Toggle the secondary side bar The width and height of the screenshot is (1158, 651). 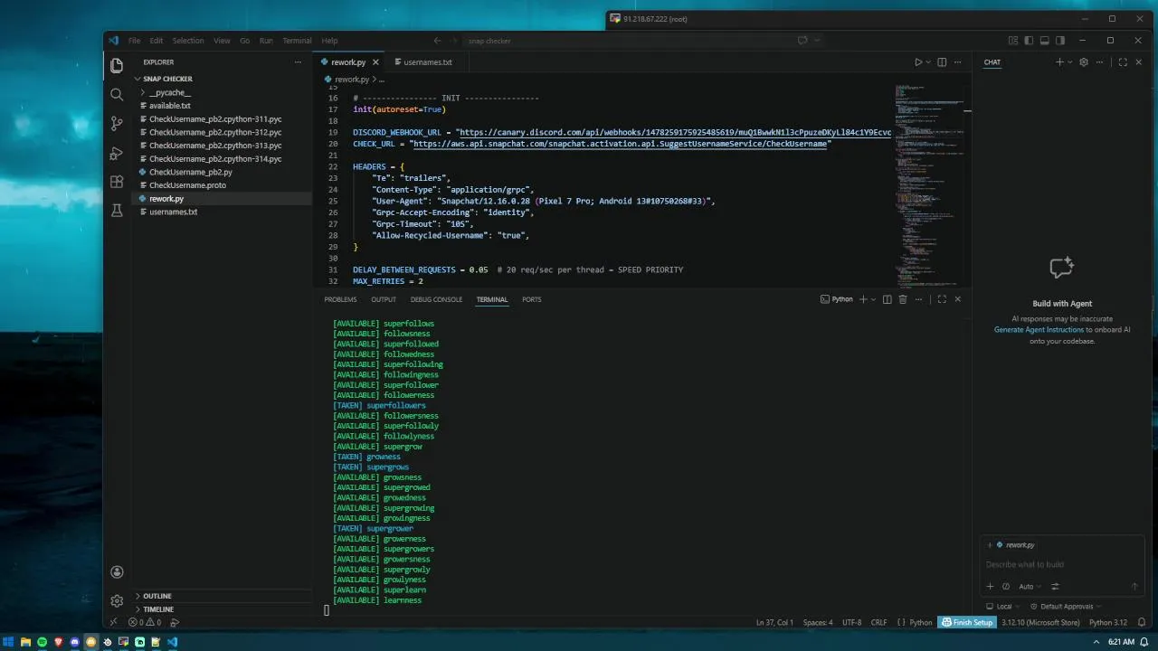(1060, 40)
